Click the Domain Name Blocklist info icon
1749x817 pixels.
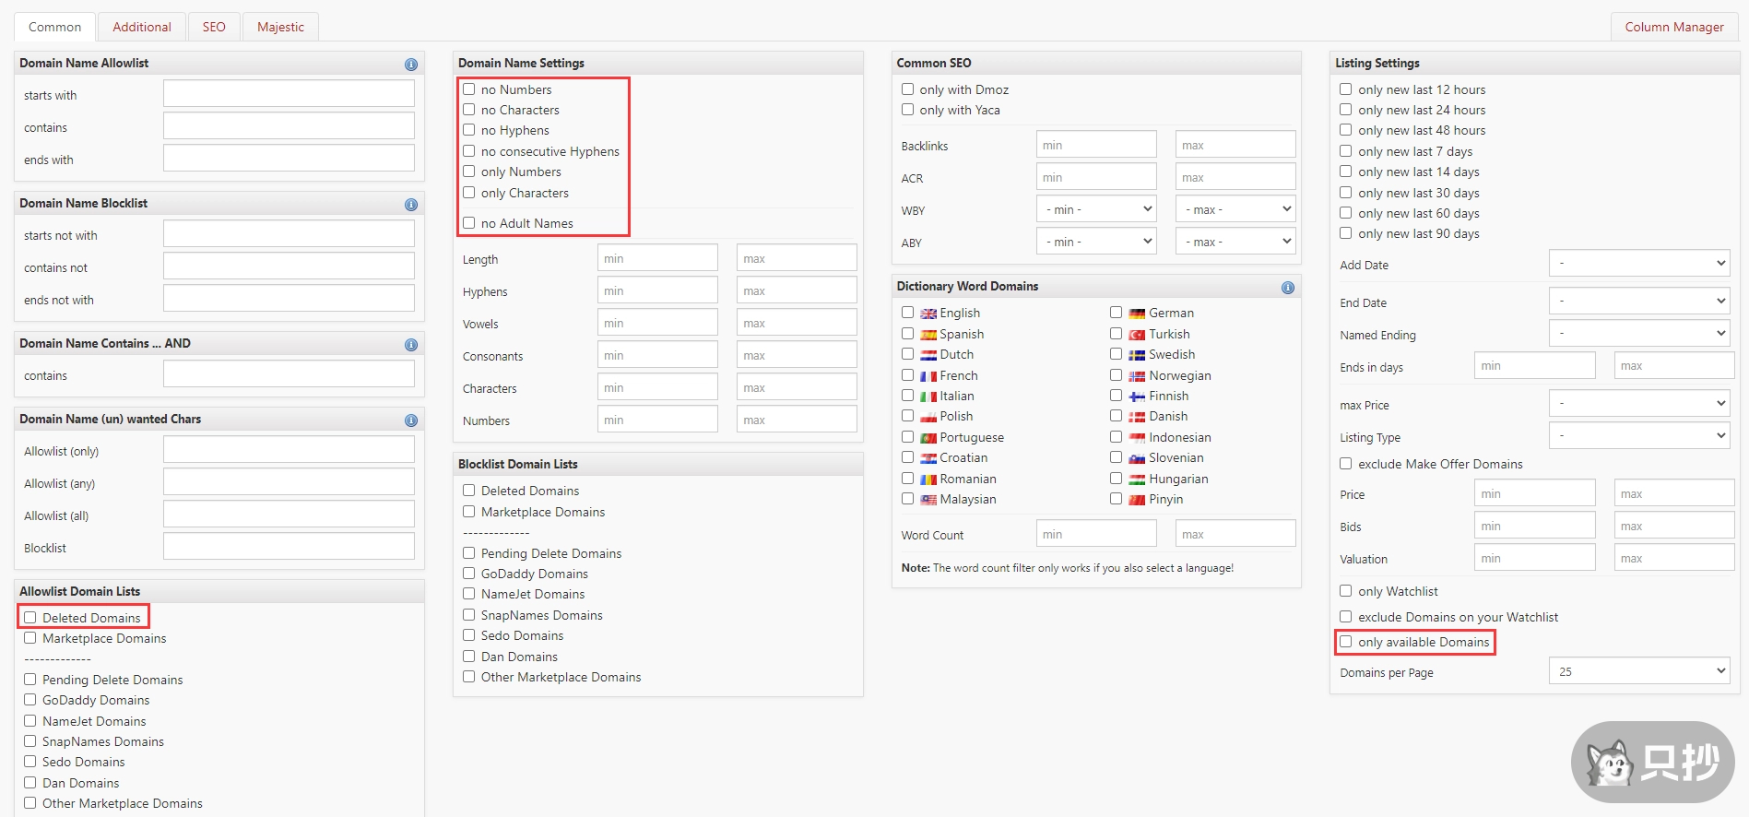click(x=411, y=205)
